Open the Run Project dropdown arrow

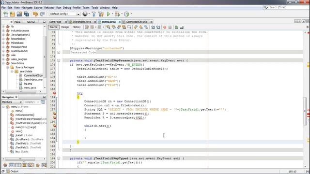point(112,14)
